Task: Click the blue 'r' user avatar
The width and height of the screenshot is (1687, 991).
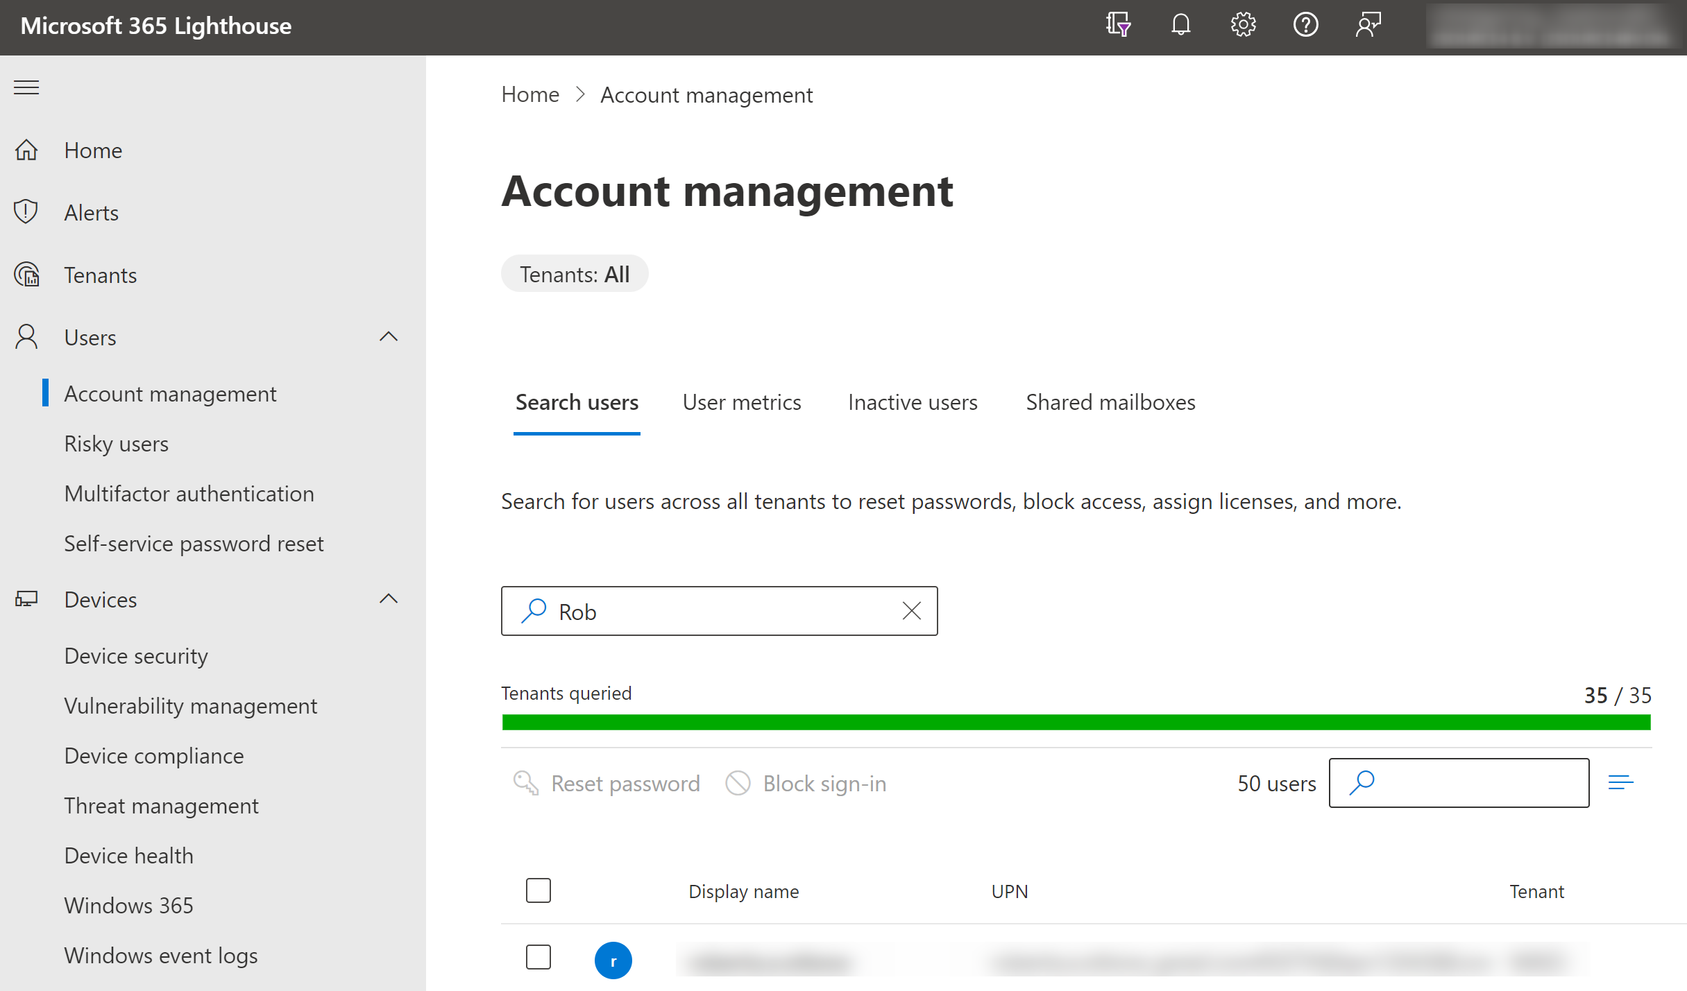Action: click(613, 960)
